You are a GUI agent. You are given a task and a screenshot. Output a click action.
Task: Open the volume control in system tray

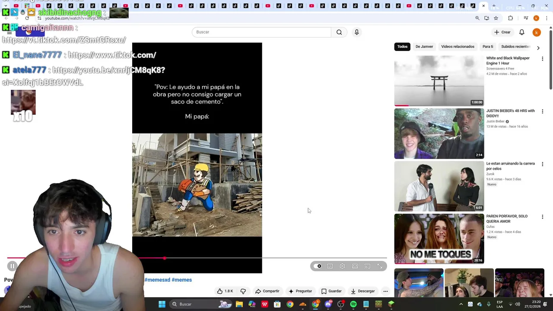(x=518, y=304)
